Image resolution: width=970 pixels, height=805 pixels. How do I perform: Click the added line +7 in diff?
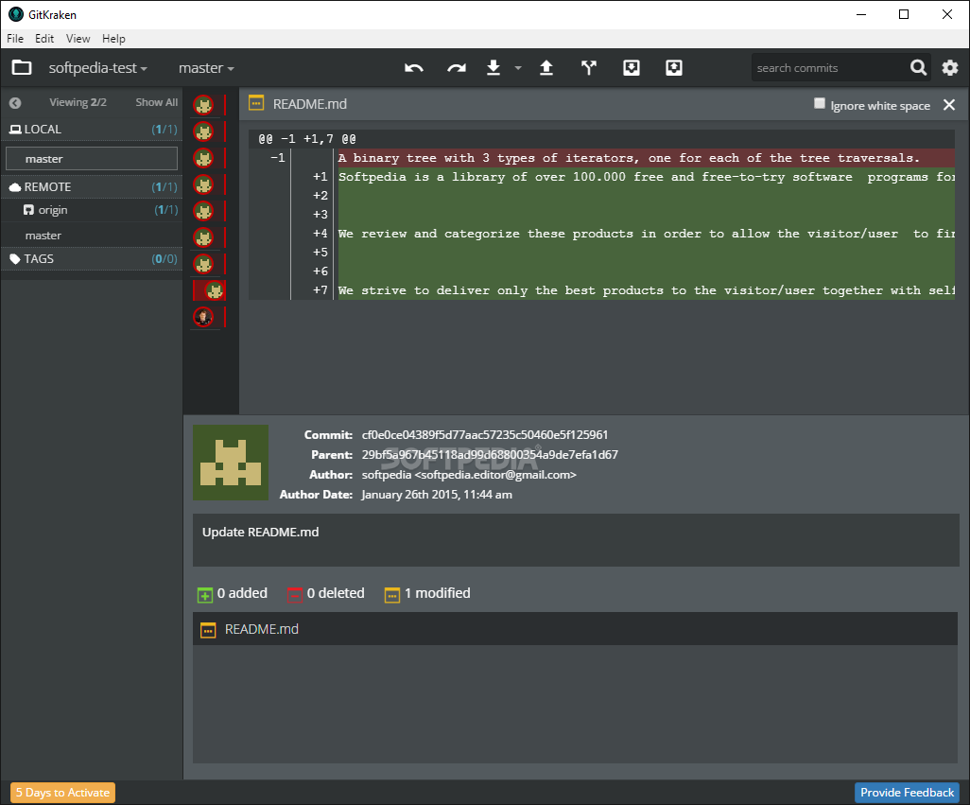[601, 290]
